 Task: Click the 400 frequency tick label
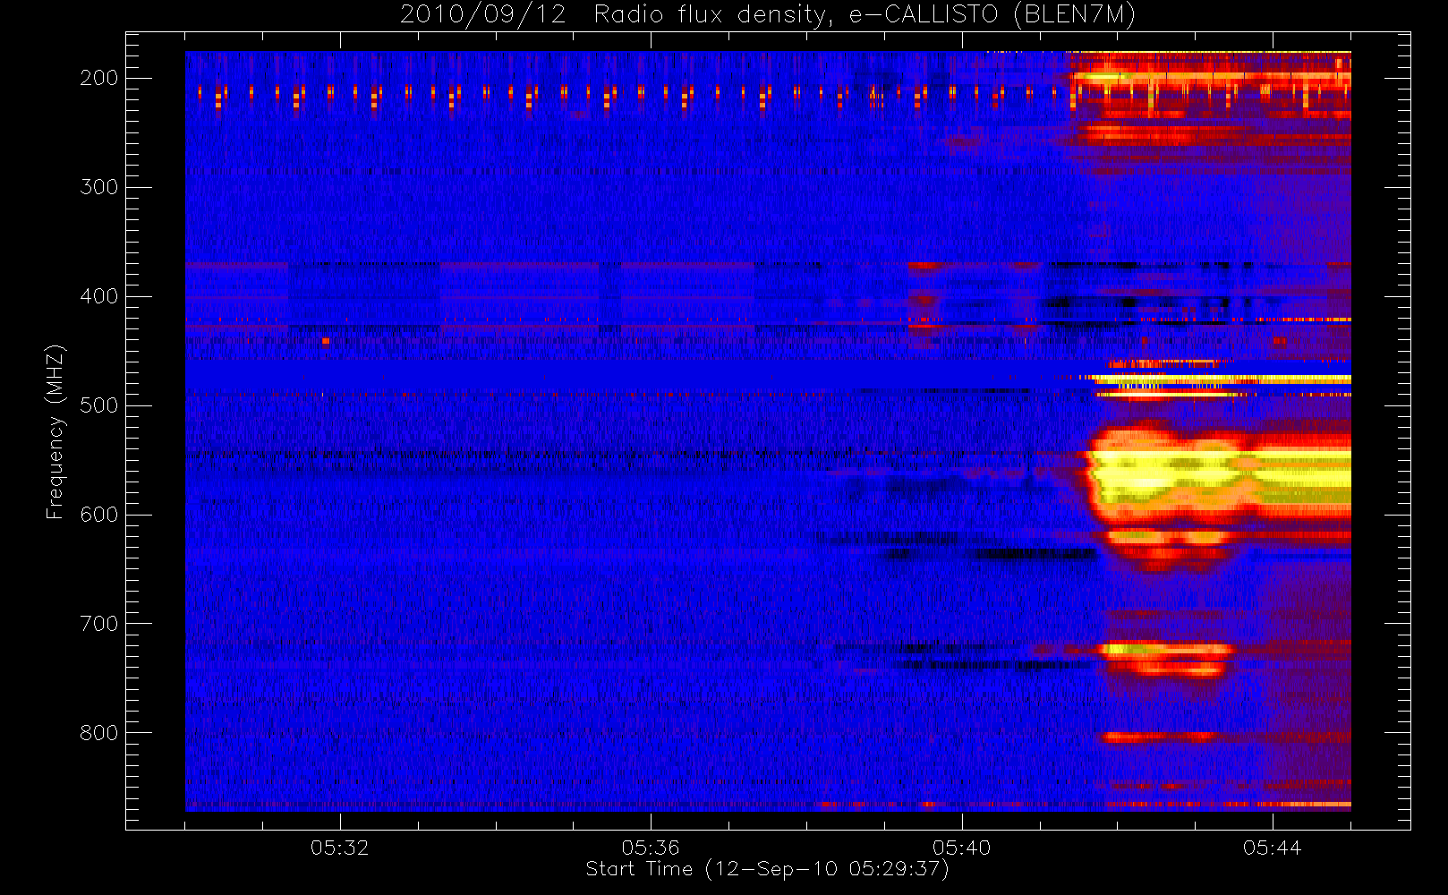coord(99,296)
